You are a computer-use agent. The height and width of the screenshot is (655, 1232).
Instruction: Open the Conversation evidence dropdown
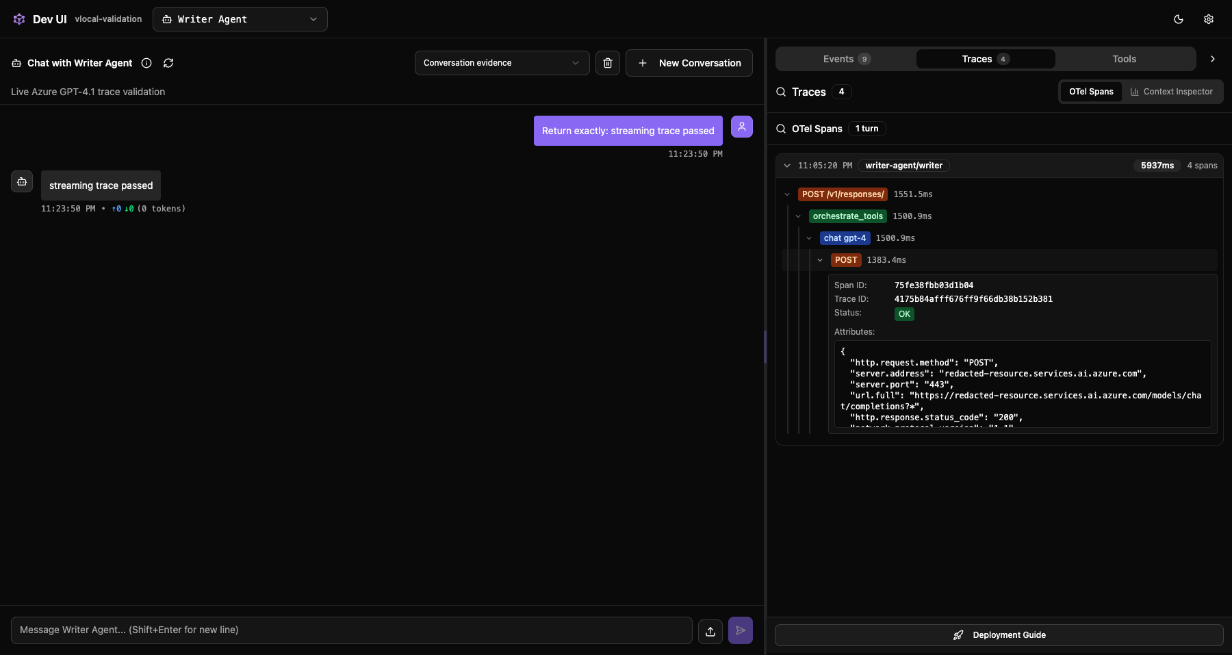[502, 63]
